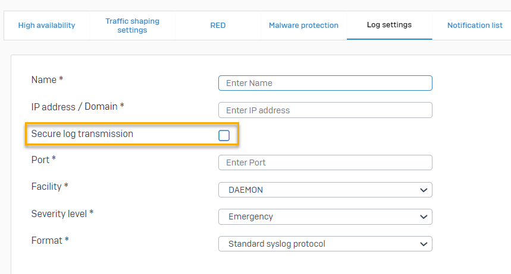Open the RED tab
Screen dimensions: 511x274
[218, 26]
